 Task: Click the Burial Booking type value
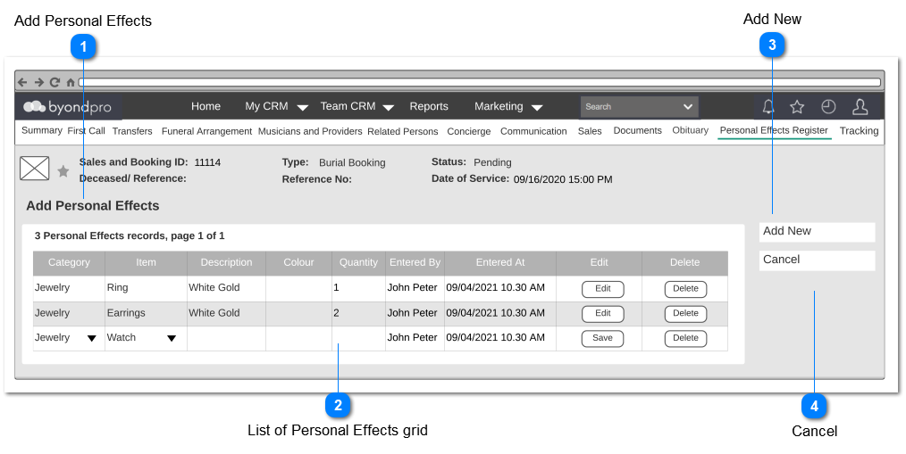[x=352, y=163]
